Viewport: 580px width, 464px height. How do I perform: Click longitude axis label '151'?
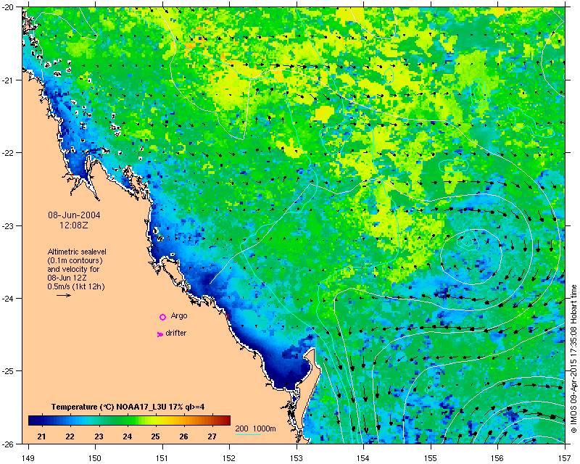[x=162, y=458]
